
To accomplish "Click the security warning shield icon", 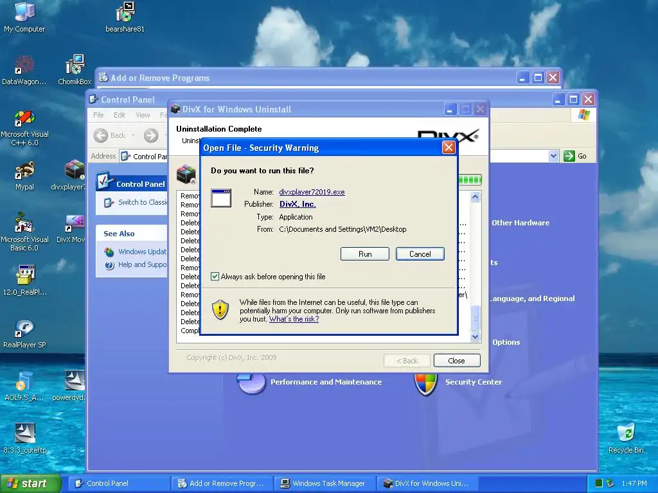I will click(x=220, y=310).
